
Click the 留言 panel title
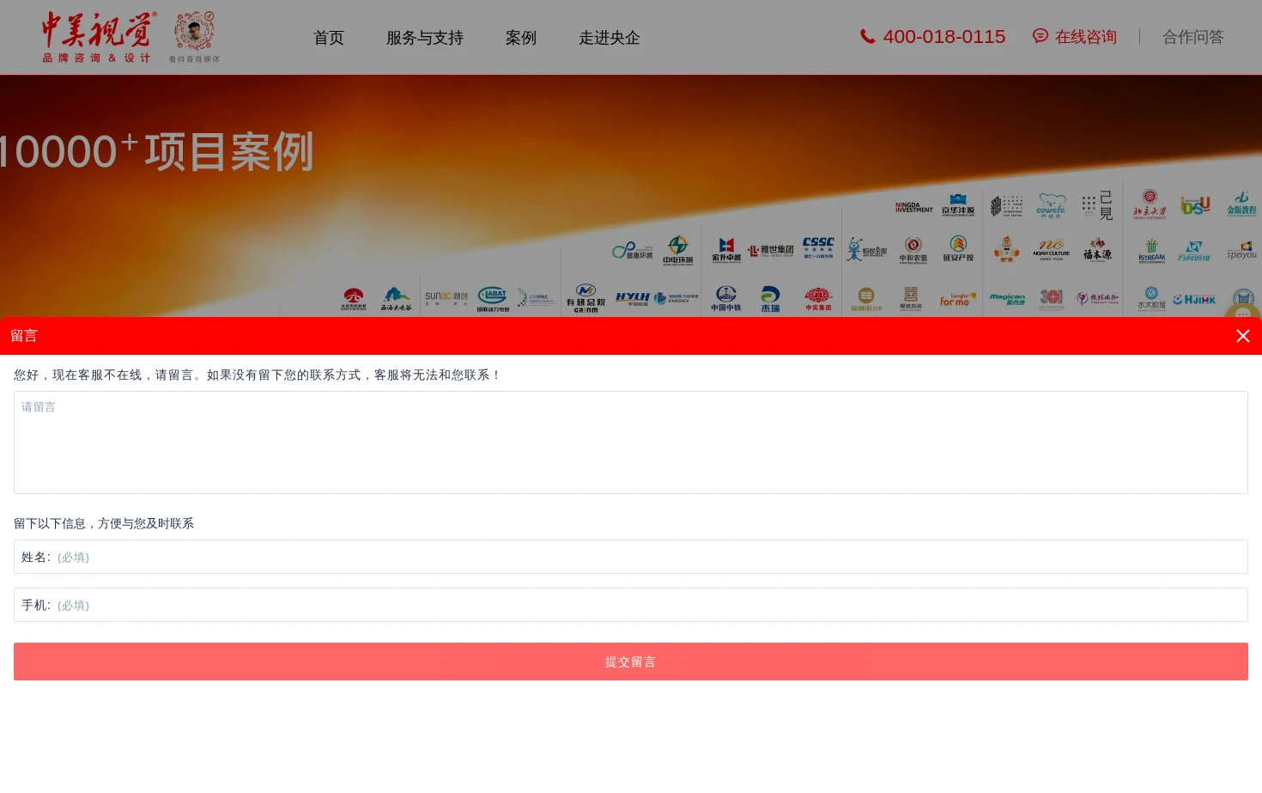click(x=24, y=336)
